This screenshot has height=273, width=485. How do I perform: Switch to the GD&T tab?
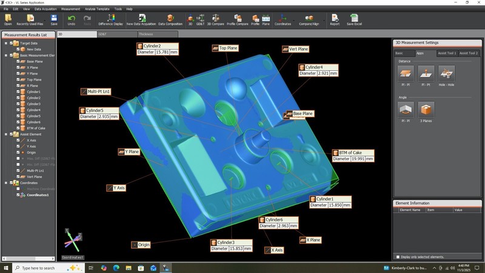coord(117,34)
